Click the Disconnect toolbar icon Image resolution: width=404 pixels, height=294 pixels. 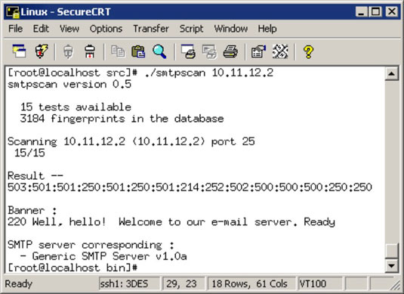[90, 51]
